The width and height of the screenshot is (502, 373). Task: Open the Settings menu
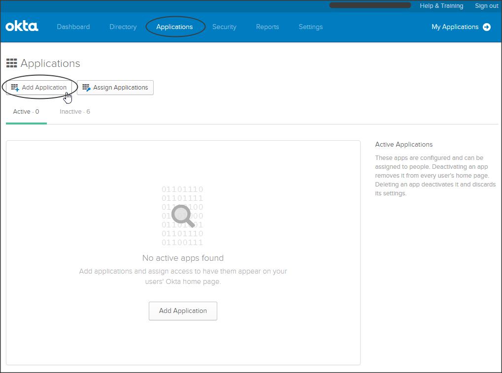310,27
